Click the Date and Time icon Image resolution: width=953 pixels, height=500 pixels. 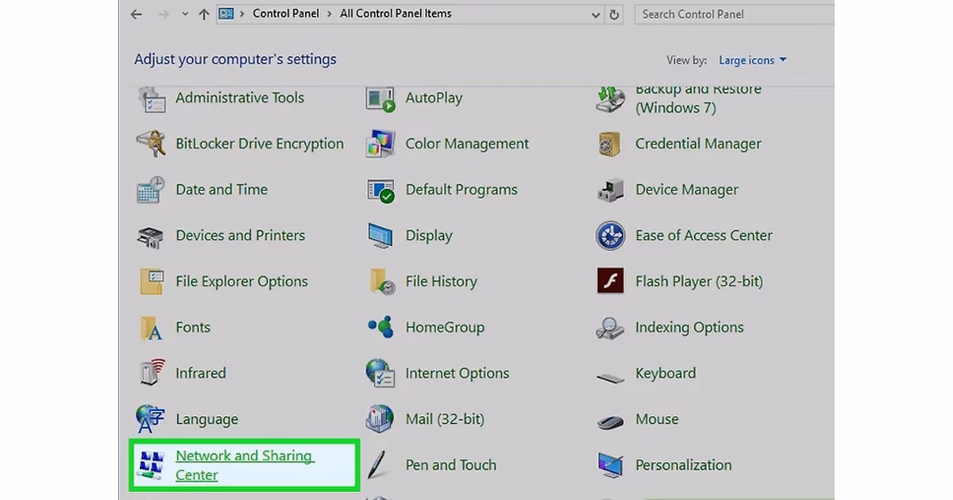click(150, 190)
